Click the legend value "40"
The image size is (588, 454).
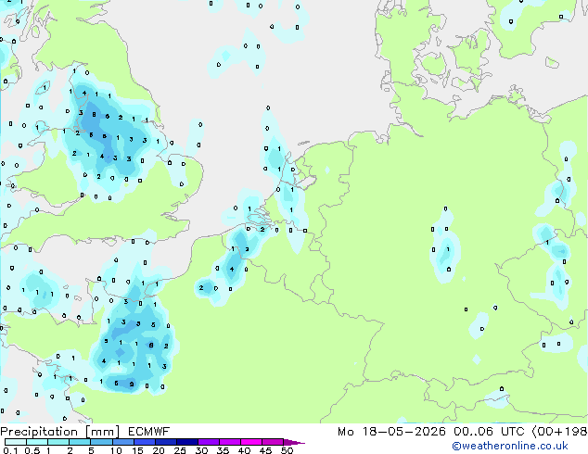pyautogui.click(x=244, y=450)
